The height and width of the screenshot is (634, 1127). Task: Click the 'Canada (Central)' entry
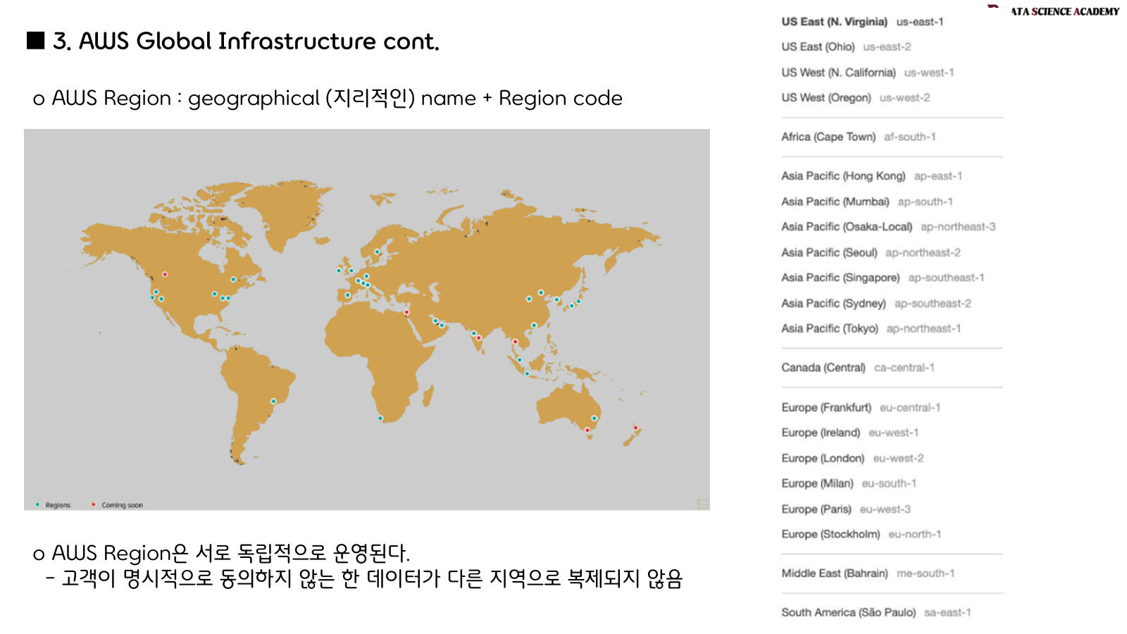tap(823, 368)
